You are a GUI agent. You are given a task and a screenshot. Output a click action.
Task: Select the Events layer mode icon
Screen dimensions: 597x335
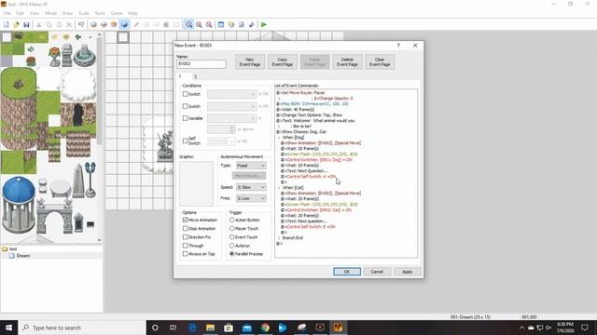coord(124,25)
